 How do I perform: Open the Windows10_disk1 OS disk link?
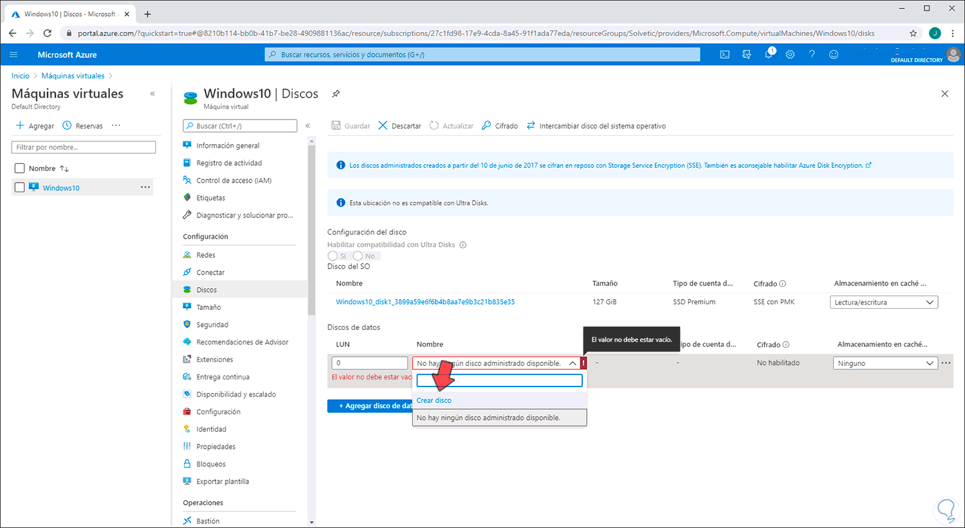[x=425, y=302]
